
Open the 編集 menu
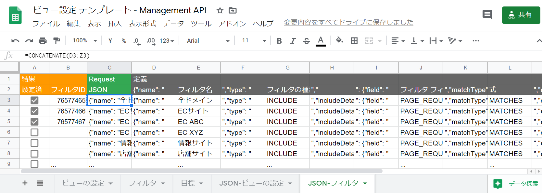pos(74,24)
